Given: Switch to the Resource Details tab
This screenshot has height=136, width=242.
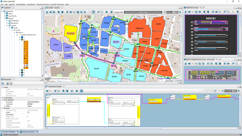Looking at the screenshot, I should click(28, 132).
